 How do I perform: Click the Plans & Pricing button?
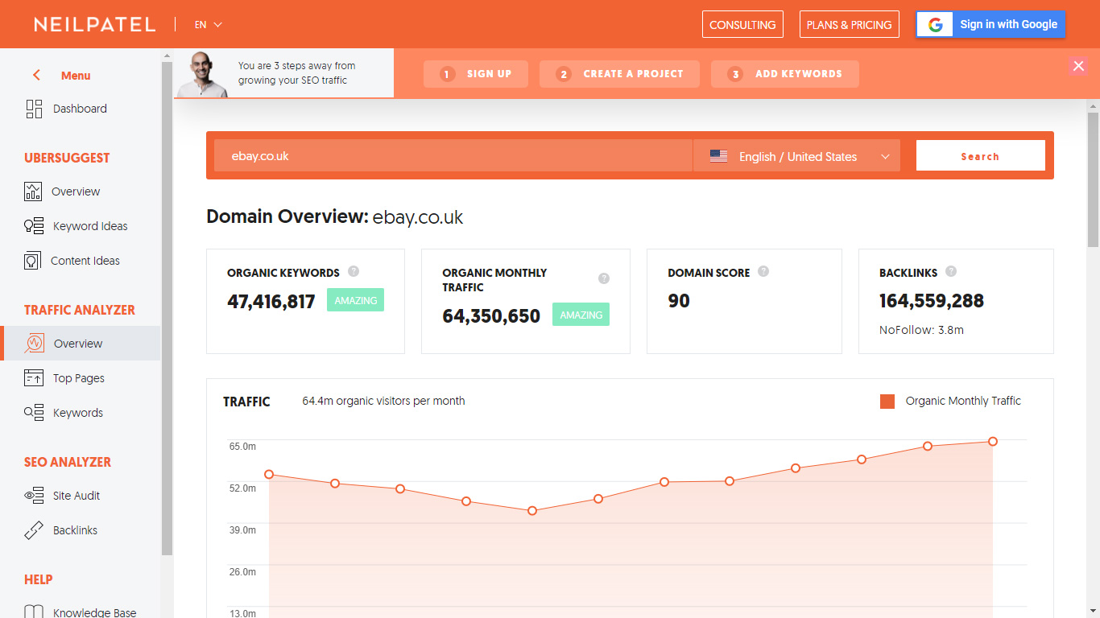849,24
